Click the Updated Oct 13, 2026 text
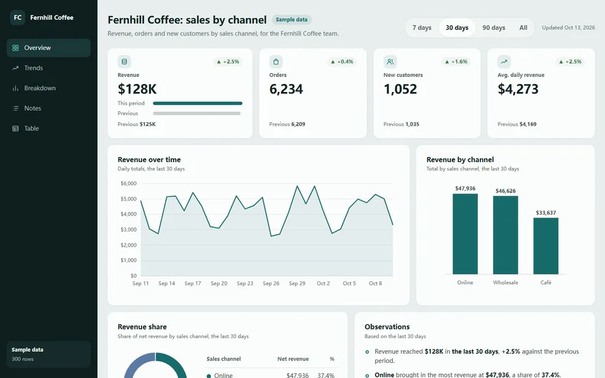This screenshot has width=605, height=378. (568, 28)
